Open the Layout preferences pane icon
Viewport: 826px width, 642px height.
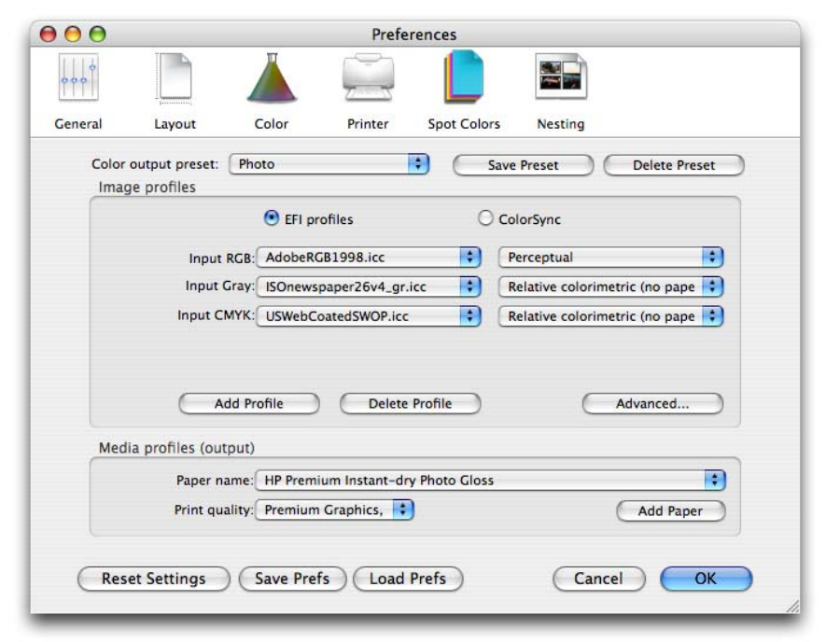[175, 81]
